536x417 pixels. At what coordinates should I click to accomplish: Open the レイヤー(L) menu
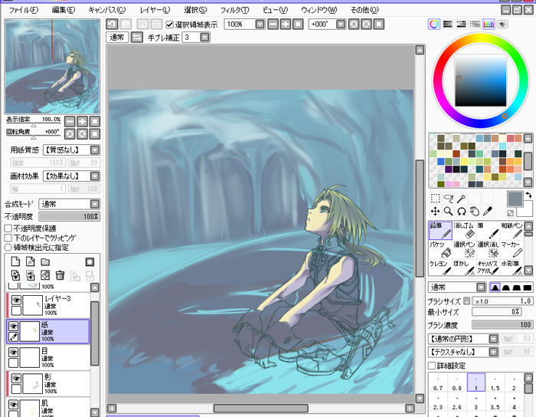(x=155, y=10)
